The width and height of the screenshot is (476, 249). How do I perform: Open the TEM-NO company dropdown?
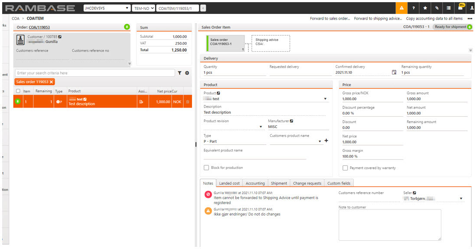143,8
